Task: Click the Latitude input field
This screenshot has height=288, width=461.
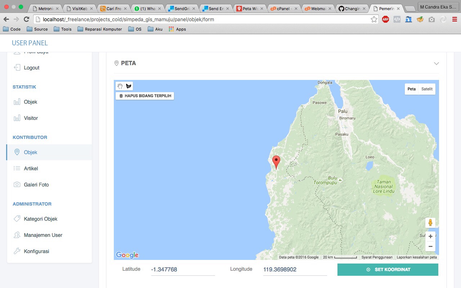Action: 183,270
